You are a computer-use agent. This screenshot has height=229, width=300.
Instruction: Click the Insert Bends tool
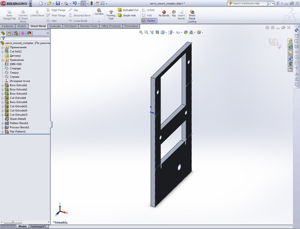[181, 15]
